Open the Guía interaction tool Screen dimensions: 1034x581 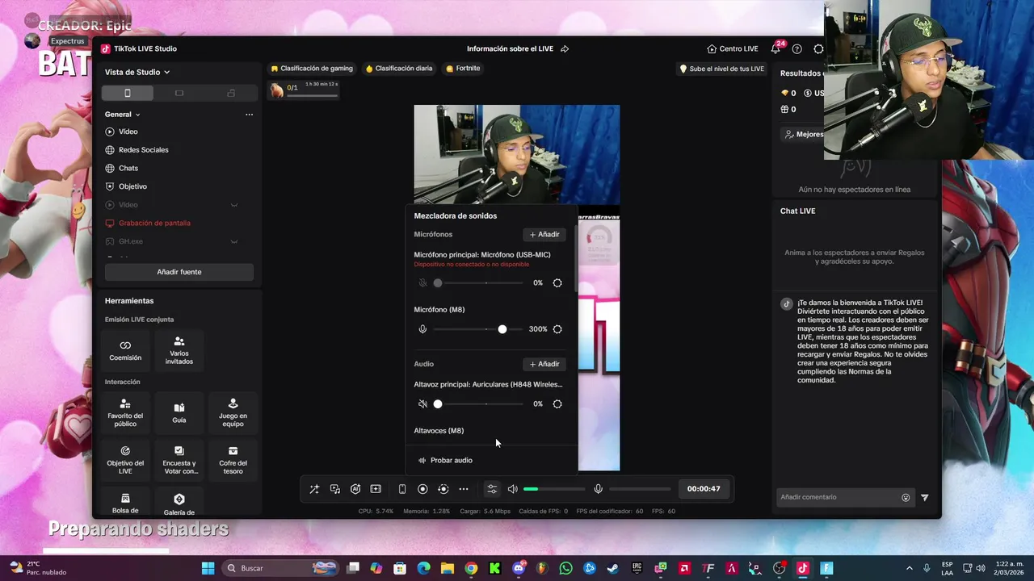coord(179,412)
